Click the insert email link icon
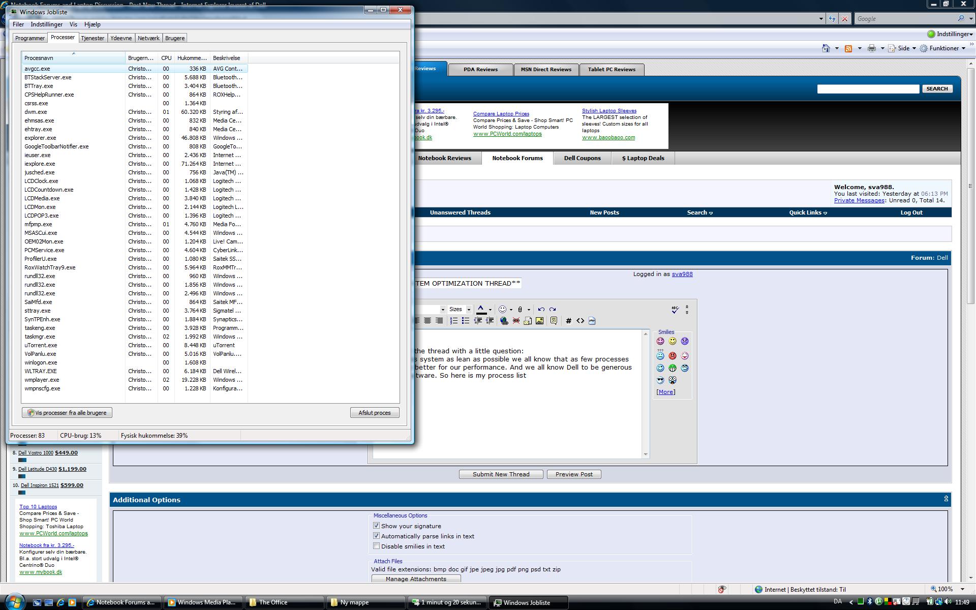Image resolution: width=976 pixels, height=610 pixels. [x=528, y=321]
